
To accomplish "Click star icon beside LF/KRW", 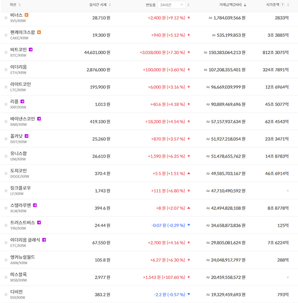I will [6, 191].
